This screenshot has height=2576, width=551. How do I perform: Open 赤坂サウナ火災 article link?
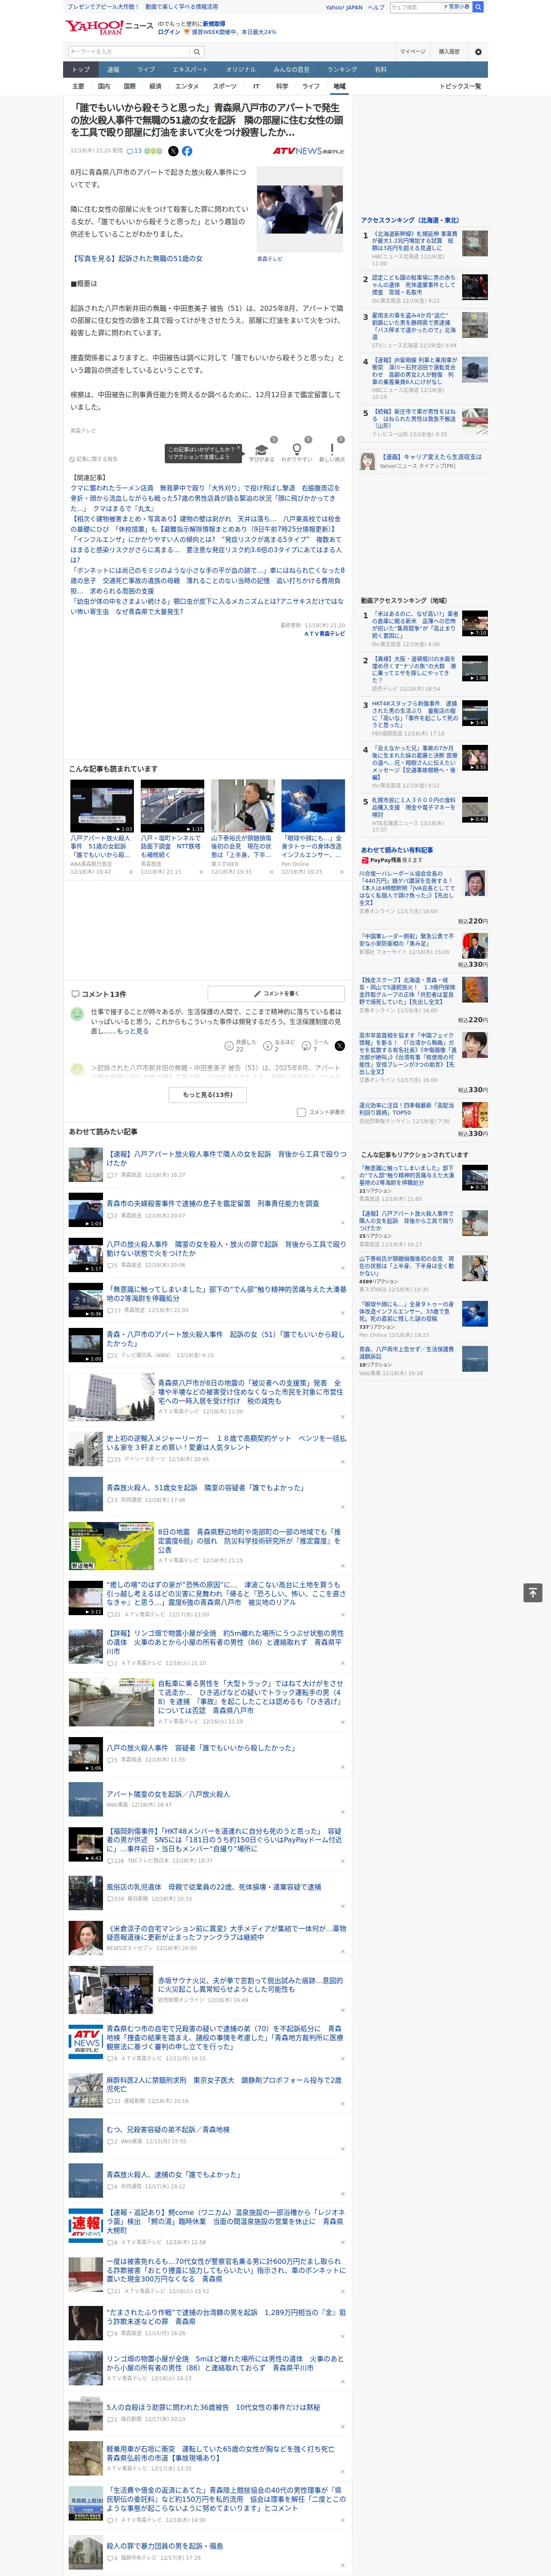click(250, 1985)
